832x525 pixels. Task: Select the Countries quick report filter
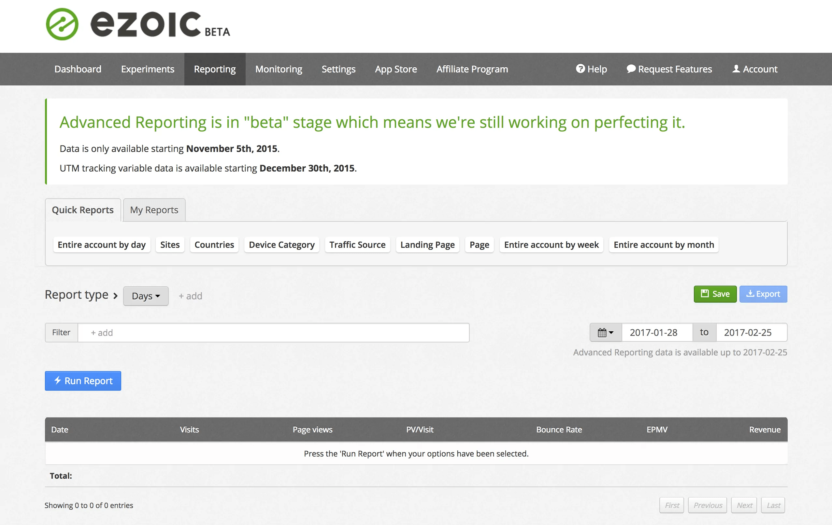tap(214, 244)
